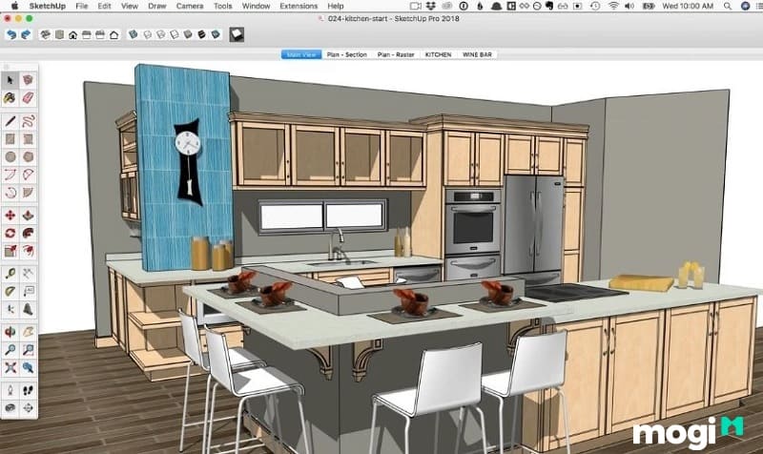Viewport: 763px width, 454px height.
Task: Choose the Offset tool
Action: coord(29,251)
